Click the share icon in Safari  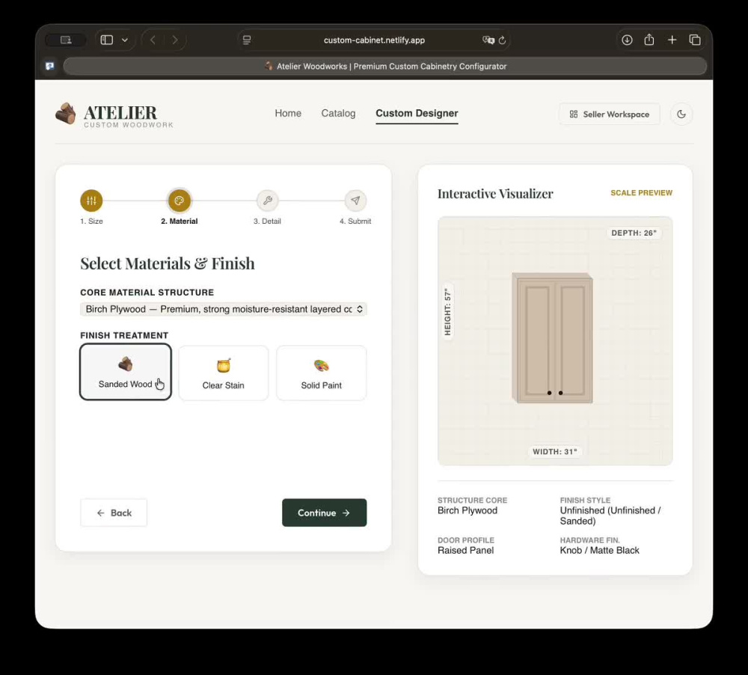(649, 40)
